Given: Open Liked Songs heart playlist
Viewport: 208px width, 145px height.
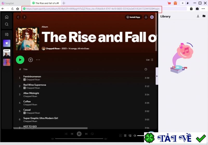Looking at the screenshot, I should (7, 43).
